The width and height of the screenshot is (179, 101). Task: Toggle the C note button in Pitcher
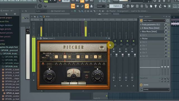(x=56, y=57)
